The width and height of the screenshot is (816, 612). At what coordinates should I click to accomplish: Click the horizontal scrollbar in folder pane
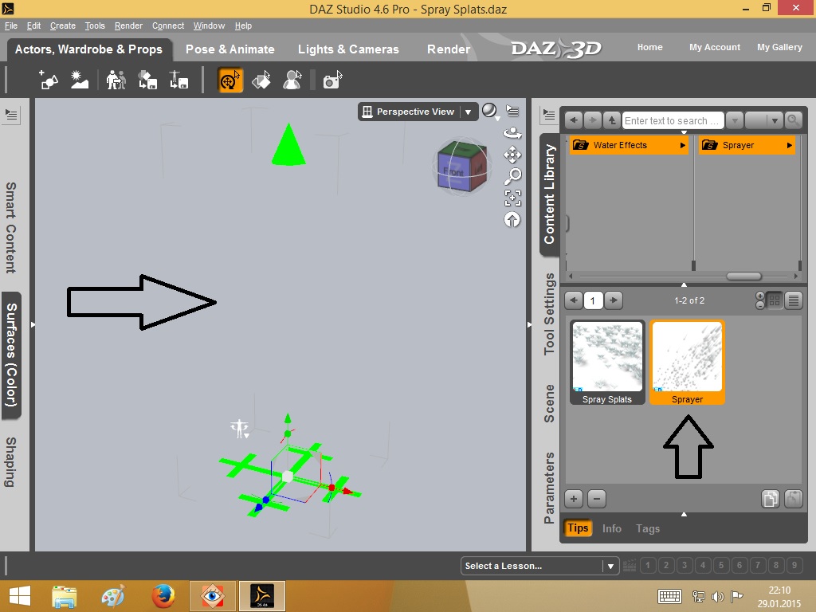[x=743, y=277]
